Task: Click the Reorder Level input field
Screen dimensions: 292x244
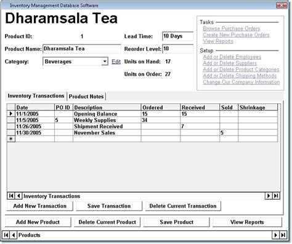Action: (x=177, y=49)
